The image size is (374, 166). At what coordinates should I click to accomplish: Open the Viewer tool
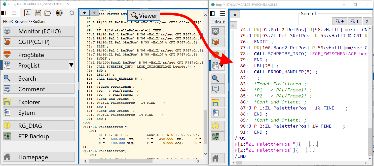pos(143,15)
